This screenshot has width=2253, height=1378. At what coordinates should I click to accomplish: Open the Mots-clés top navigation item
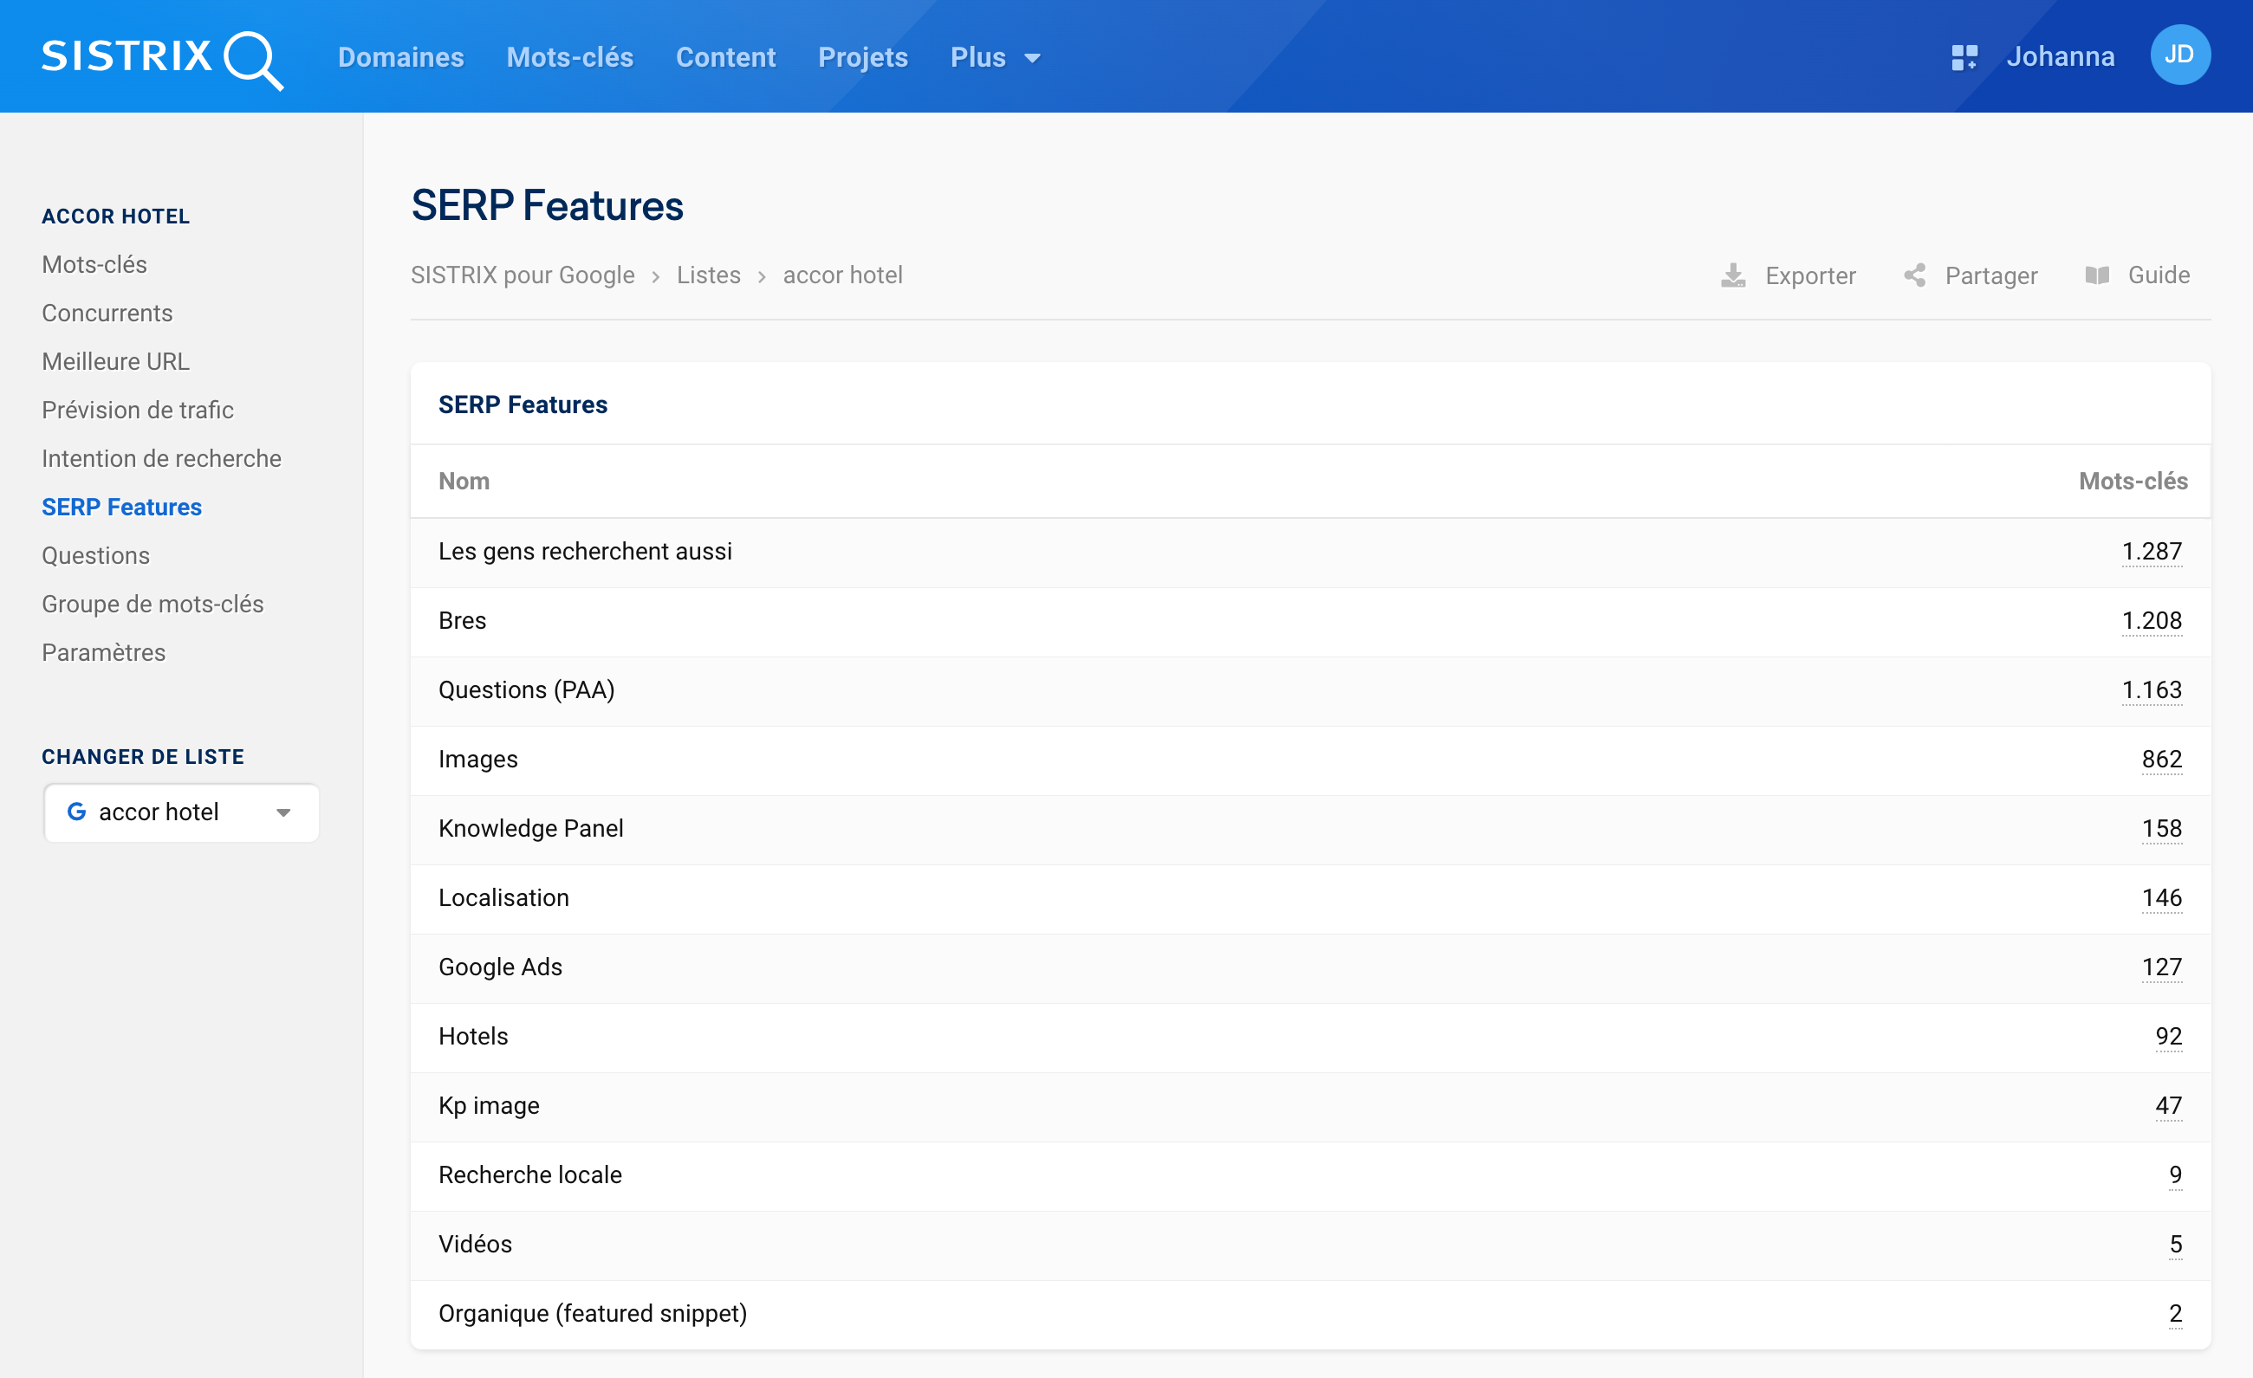(x=569, y=57)
